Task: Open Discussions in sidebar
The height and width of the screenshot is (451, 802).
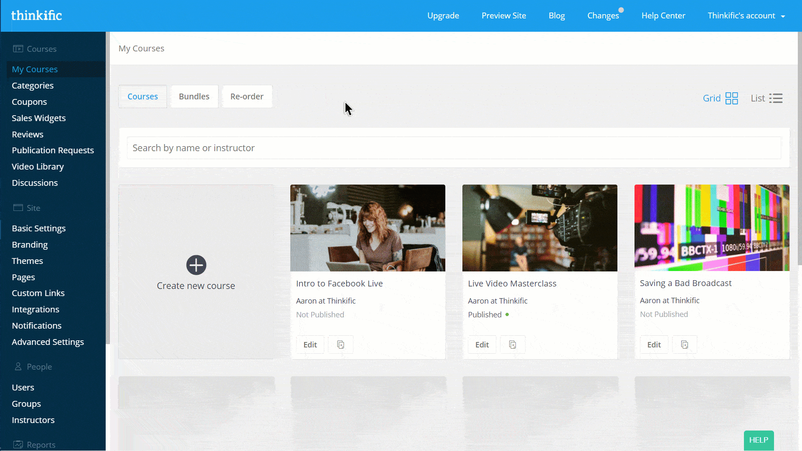Action: pyautogui.click(x=35, y=183)
